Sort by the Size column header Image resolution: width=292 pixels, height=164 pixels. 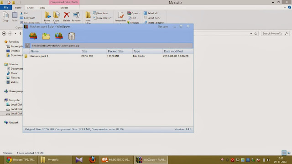[94, 51]
